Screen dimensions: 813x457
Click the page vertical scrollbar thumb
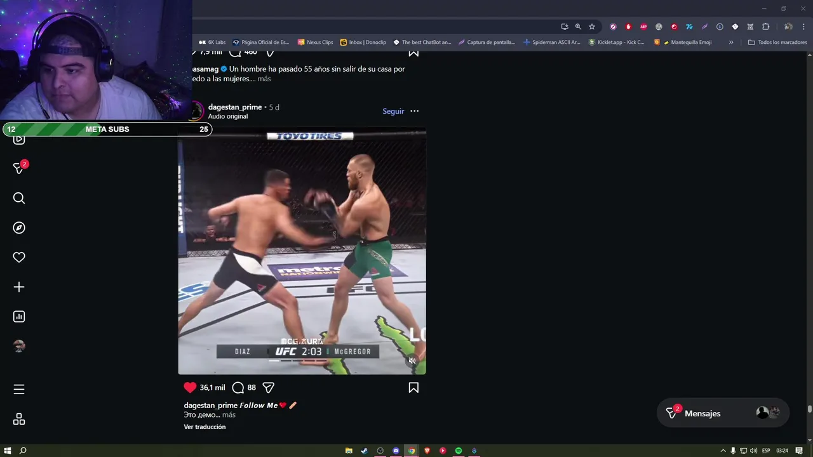[x=809, y=409]
